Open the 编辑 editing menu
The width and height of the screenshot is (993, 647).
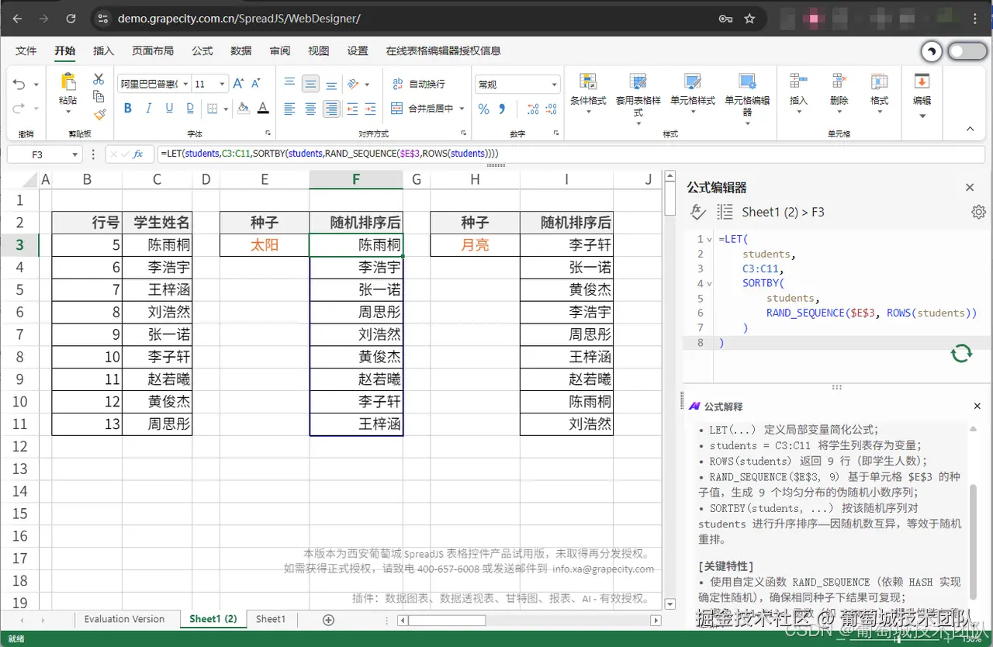pos(922,96)
